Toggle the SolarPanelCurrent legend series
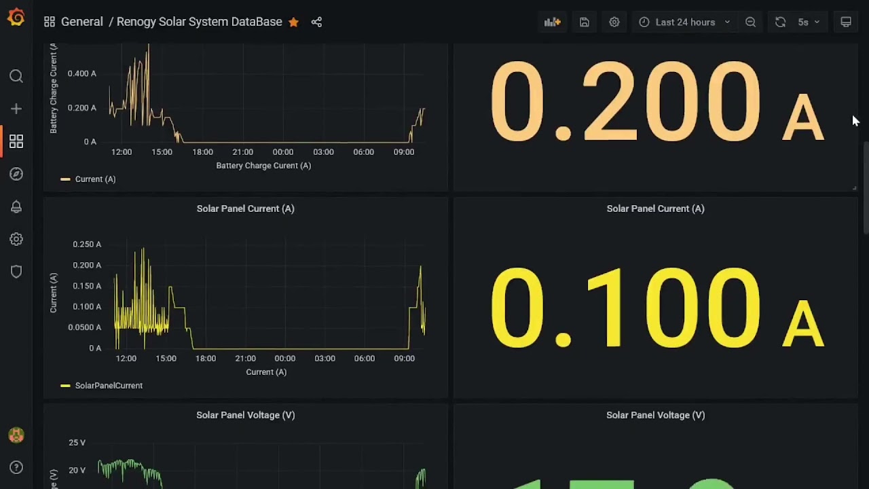 pyautogui.click(x=109, y=386)
